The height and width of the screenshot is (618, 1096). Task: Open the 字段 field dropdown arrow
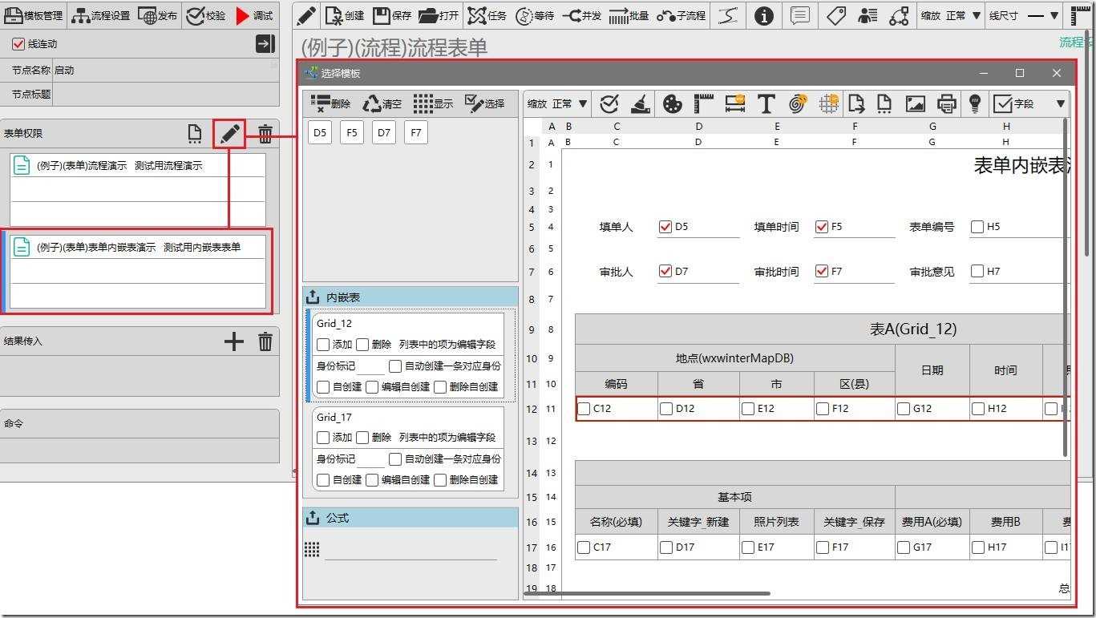(1061, 103)
